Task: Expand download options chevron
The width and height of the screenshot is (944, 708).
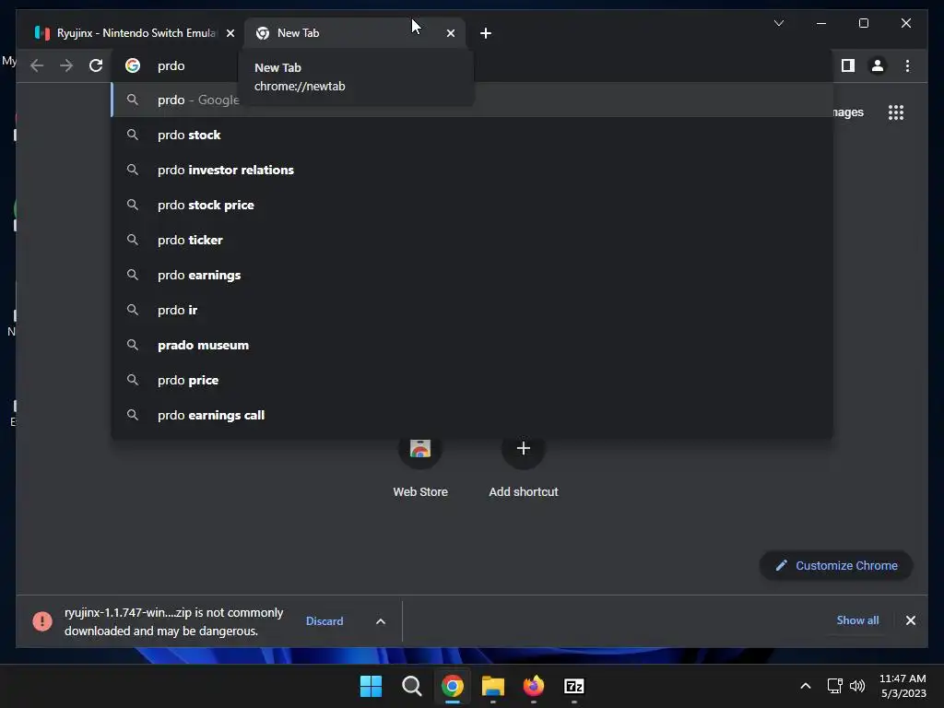Action: [x=381, y=621]
